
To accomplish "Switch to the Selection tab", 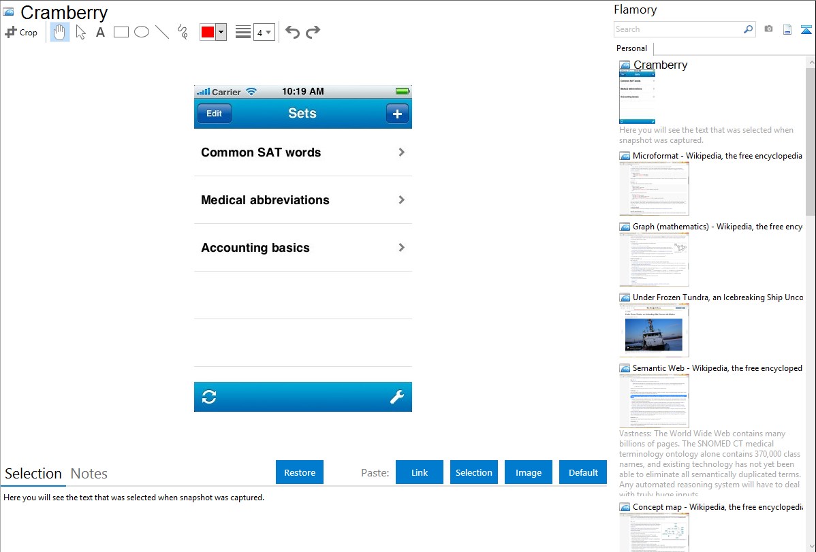I will pyautogui.click(x=33, y=474).
